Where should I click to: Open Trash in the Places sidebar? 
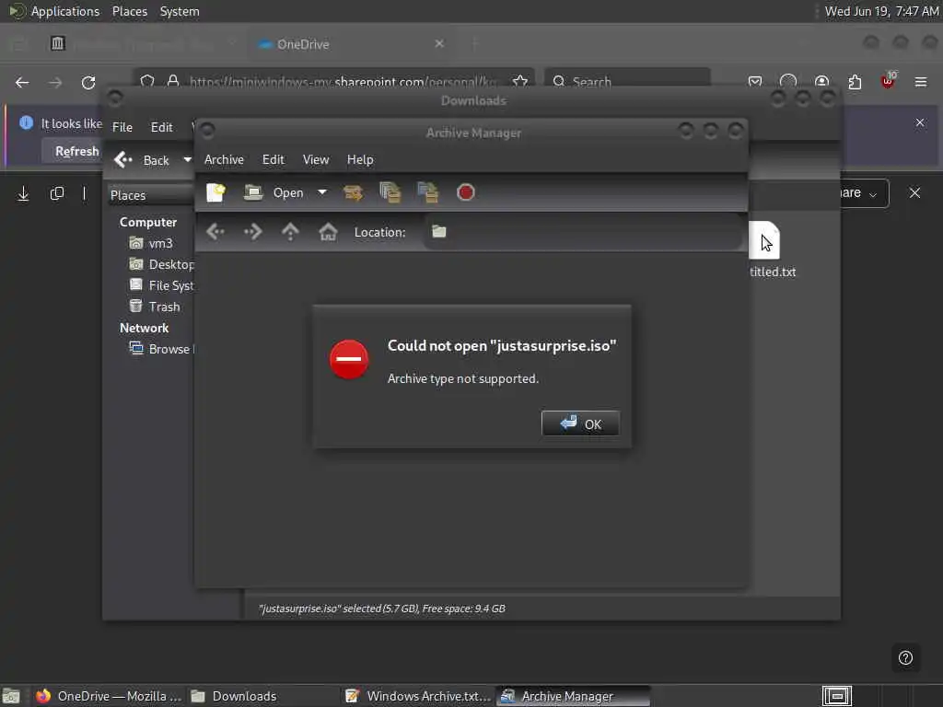[x=155, y=307]
